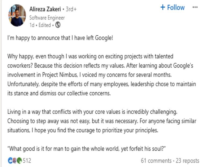The image size is (203, 167).
Task: Click the globe public visibility icon
Action: [x=58, y=25]
